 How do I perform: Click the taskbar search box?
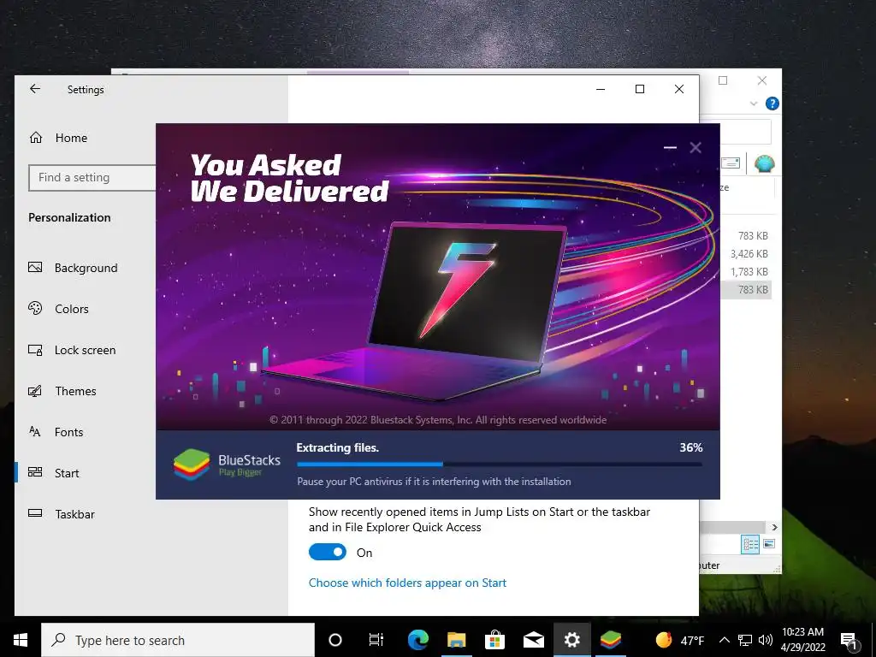pyautogui.click(x=178, y=640)
